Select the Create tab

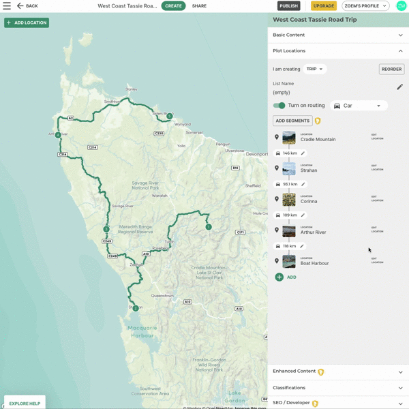(x=173, y=6)
